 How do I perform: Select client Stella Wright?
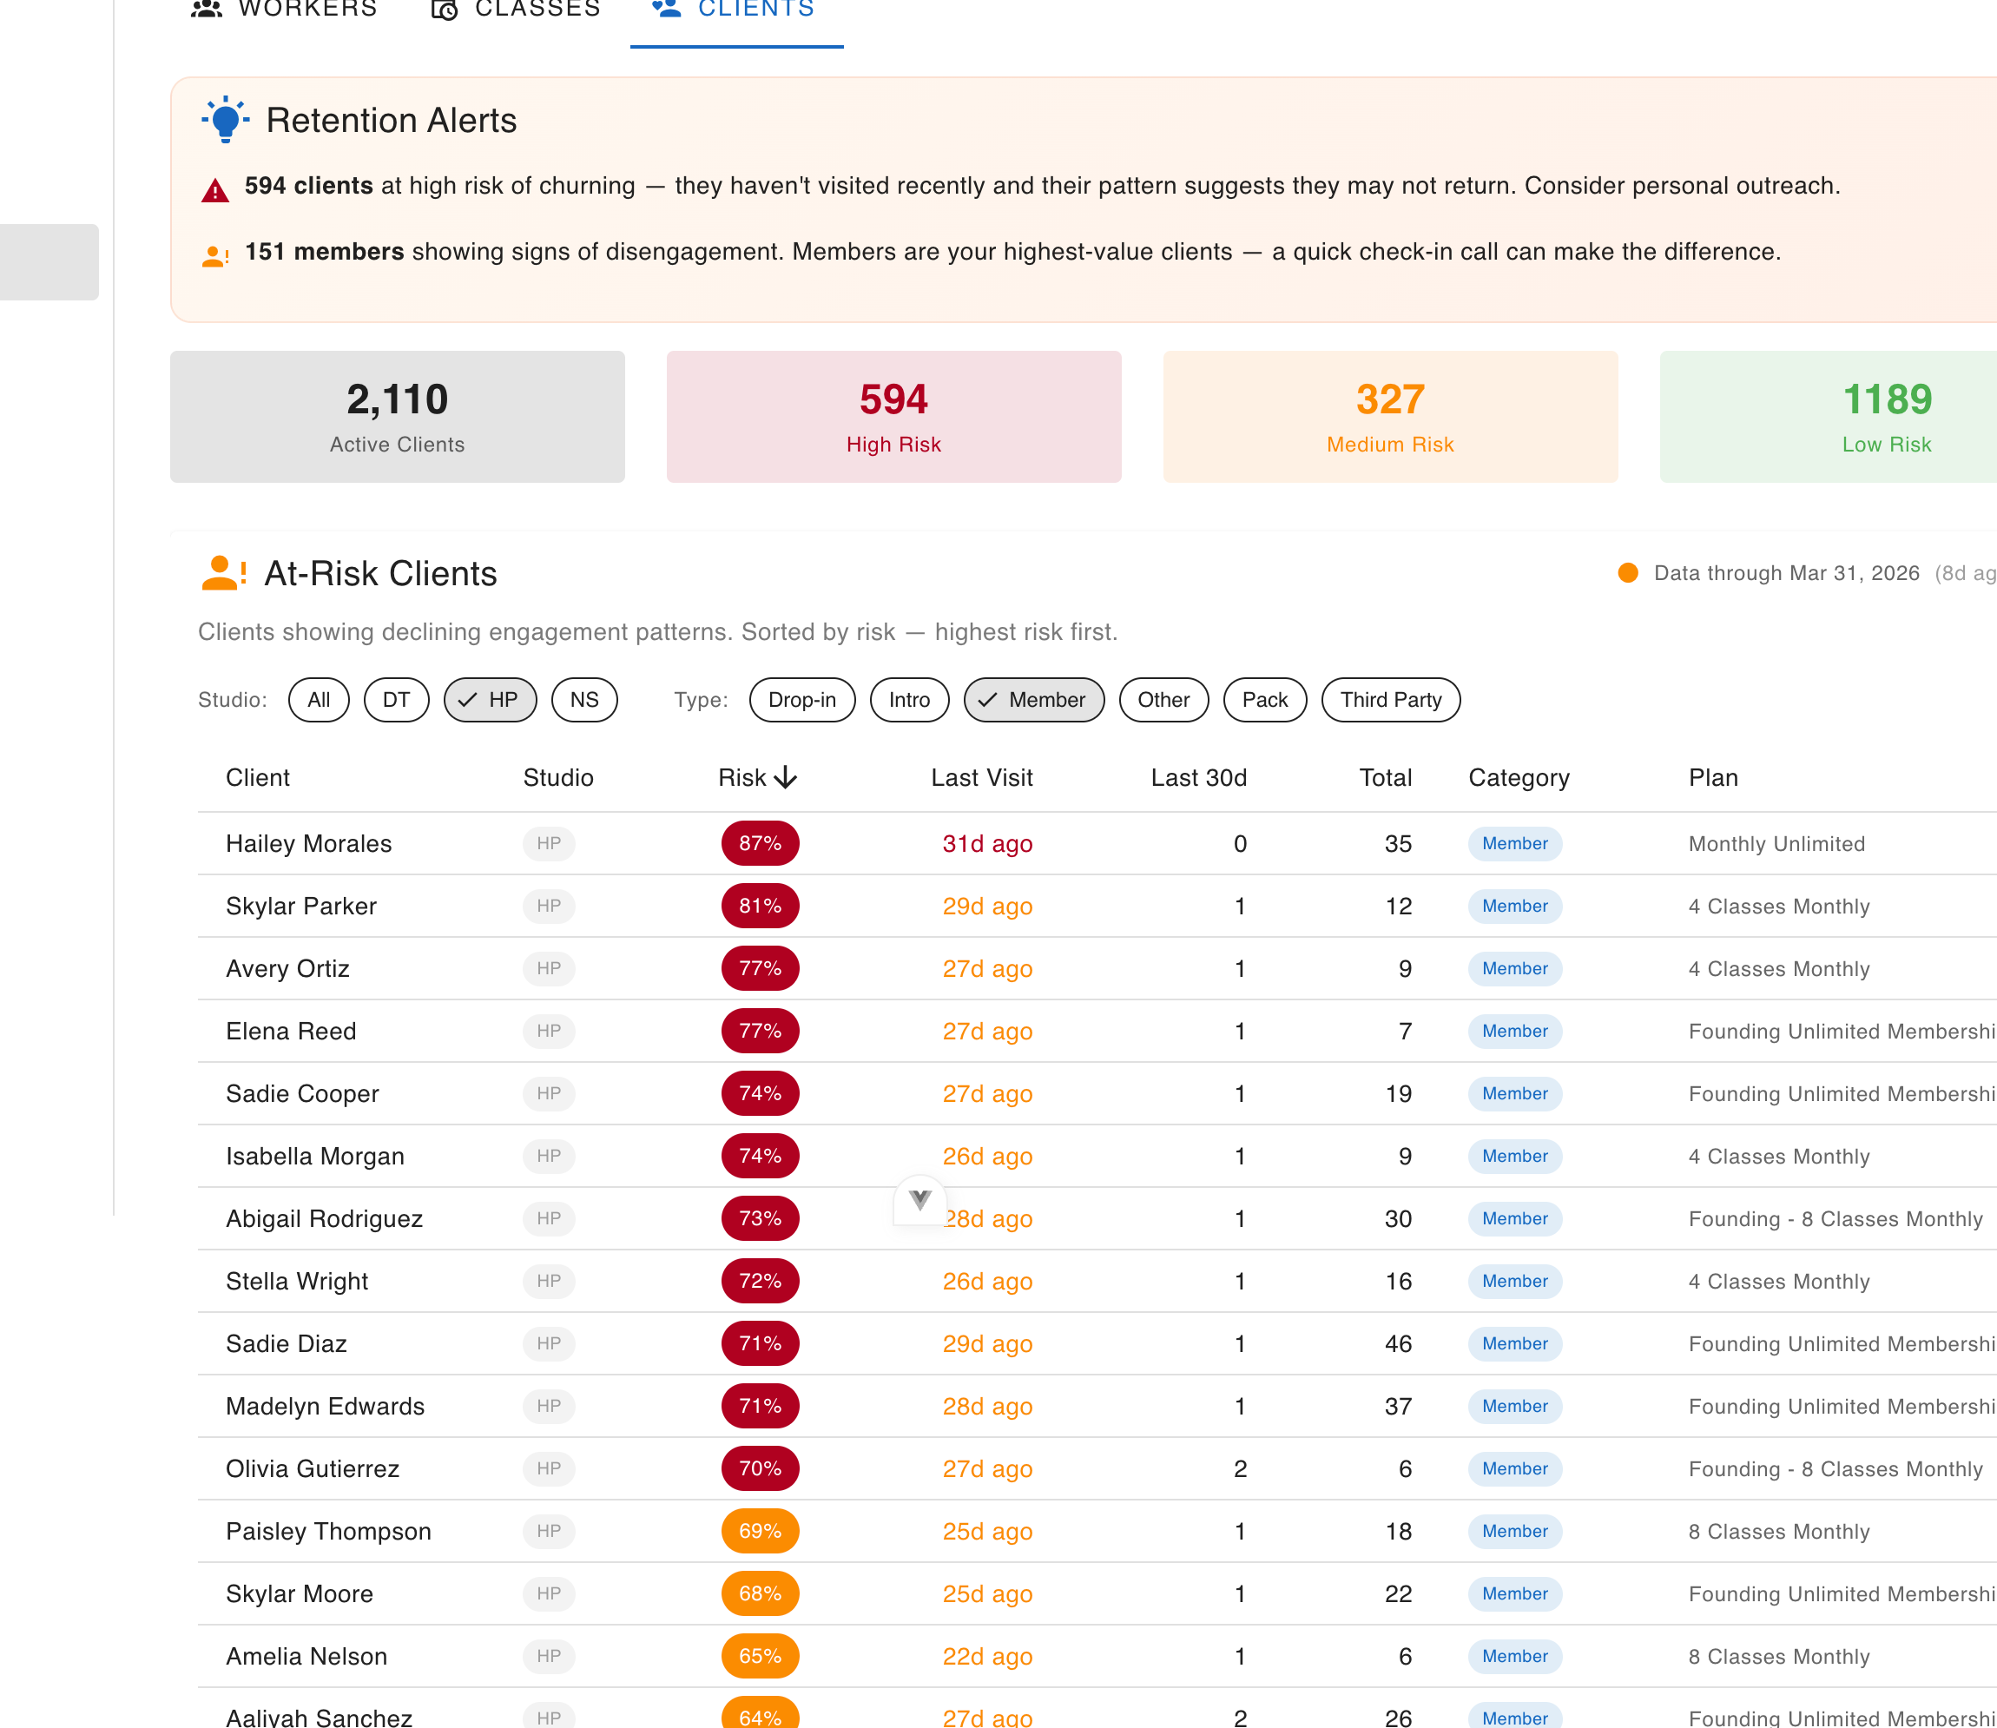coord(297,1282)
